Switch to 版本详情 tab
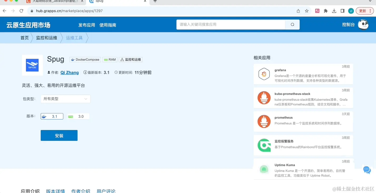The height and width of the screenshot is (193, 376). pos(55,191)
